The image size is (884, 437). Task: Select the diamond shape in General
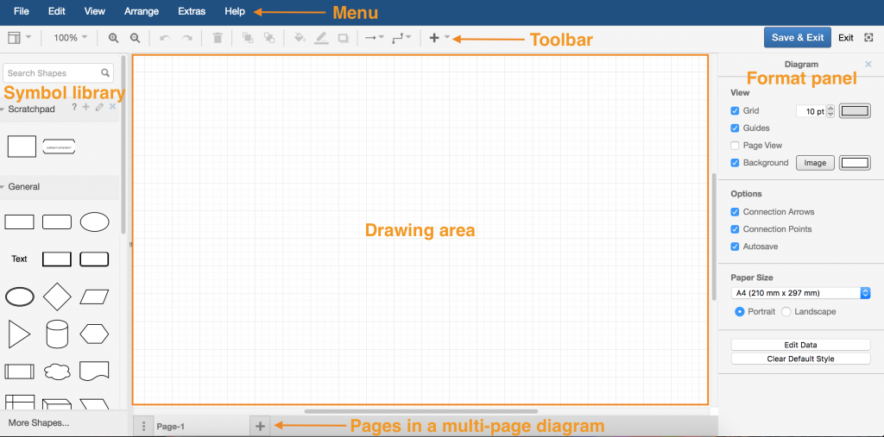pyautogui.click(x=57, y=297)
